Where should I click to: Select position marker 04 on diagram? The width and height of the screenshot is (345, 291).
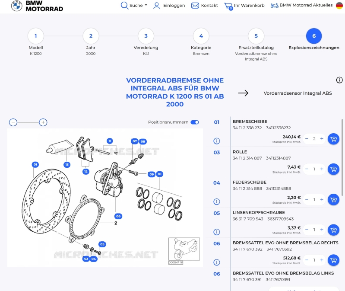pyautogui.click(x=94, y=259)
